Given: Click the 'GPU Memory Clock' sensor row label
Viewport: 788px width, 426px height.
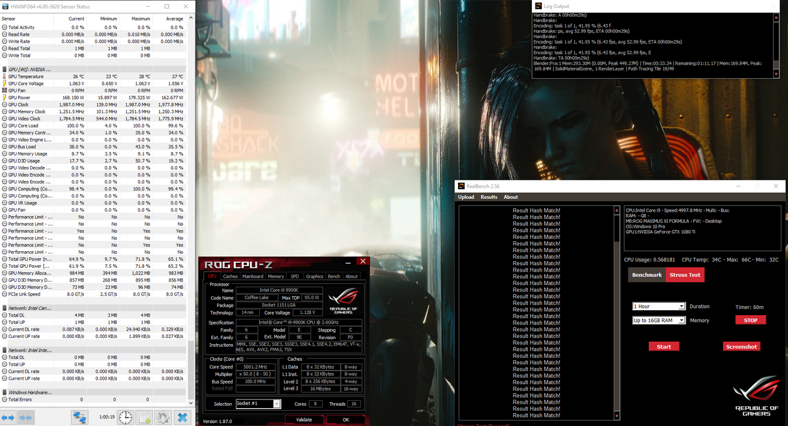Looking at the screenshot, I should pyautogui.click(x=27, y=112).
